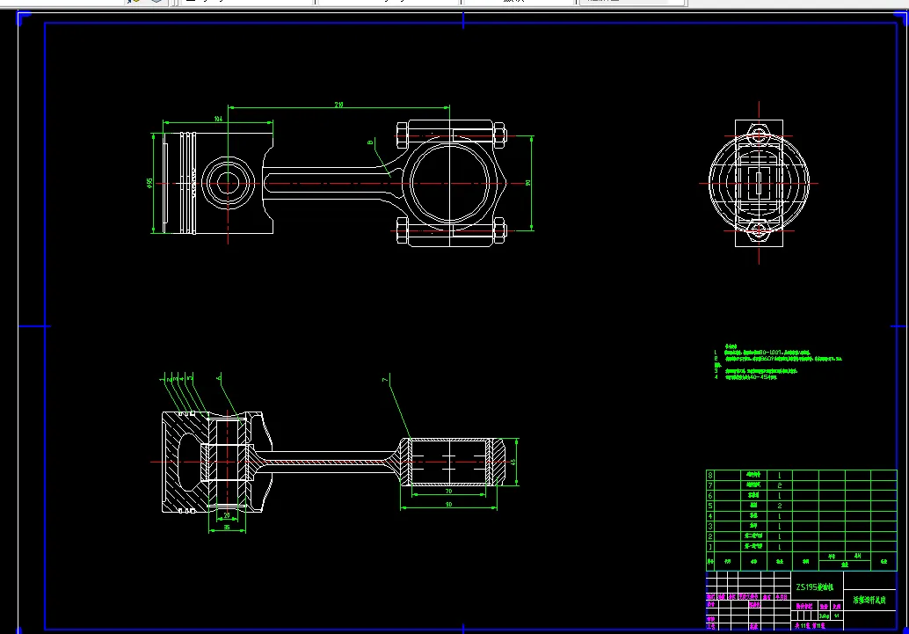909x634 pixels.
Task: Select item number 5 in parts list
Action: [x=710, y=506]
